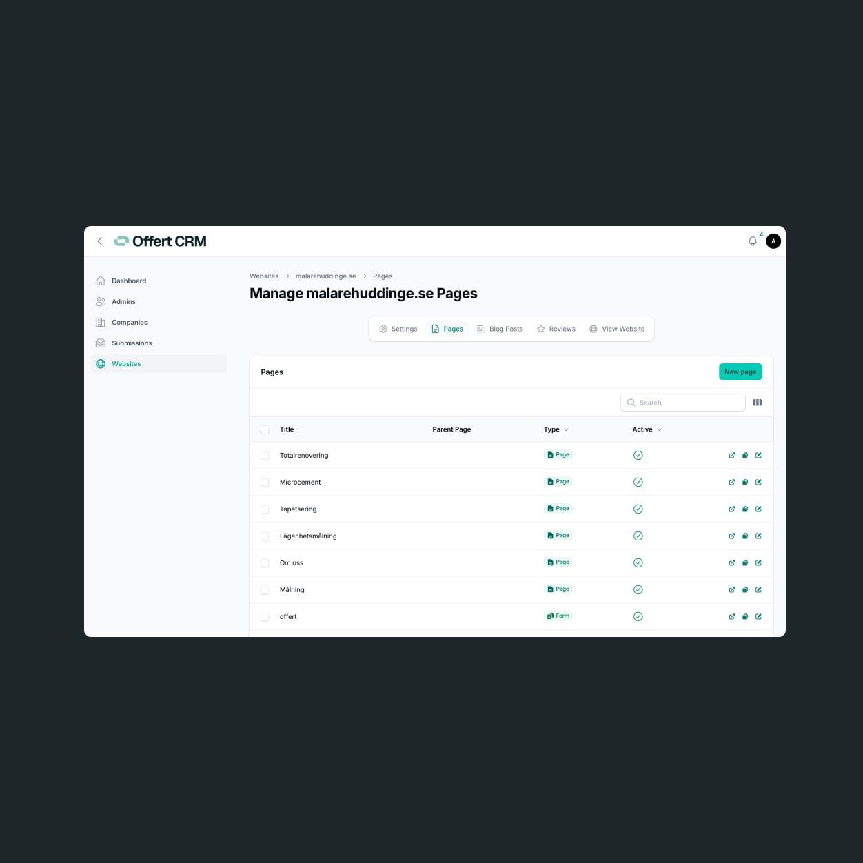863x863 pixels.
Task: Check the select-all checkbox in the table header
Action: (x=265, y=429)
